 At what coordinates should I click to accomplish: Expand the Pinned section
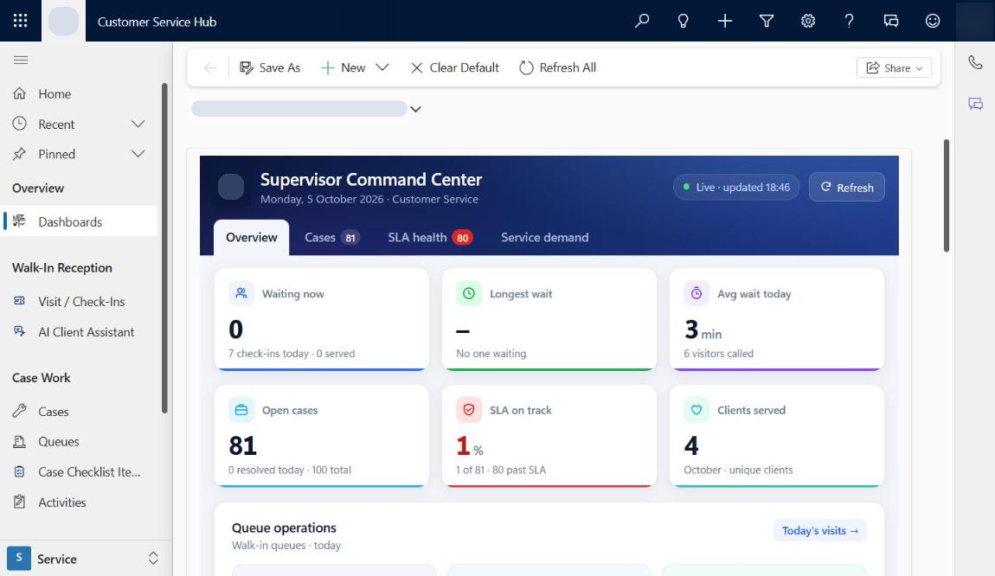tap(138, 154)
